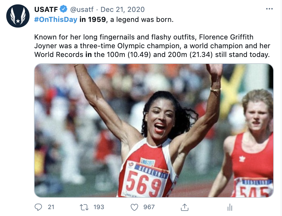Click the Florence Griffith Joyner paragraph text
The width and height of the screenshot is (282, 216).
(151, 42)
